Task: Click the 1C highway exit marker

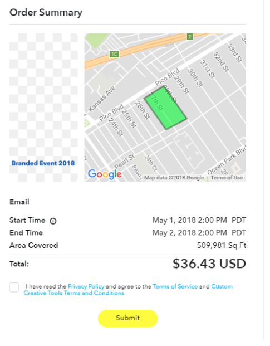Action: (x=114, y=54)
